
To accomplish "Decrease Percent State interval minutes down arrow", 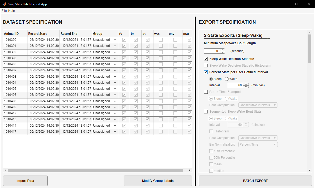I will click(x=246, y=87).
